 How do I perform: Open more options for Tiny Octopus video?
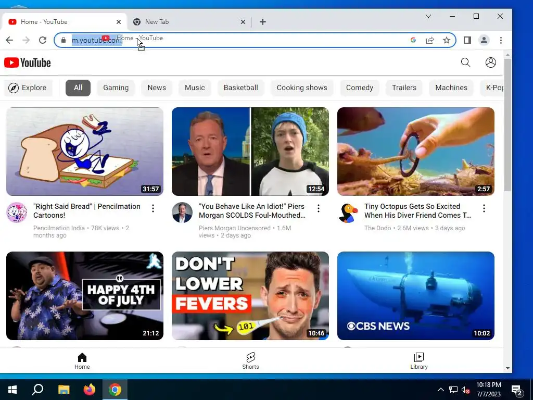click(484, 208)
